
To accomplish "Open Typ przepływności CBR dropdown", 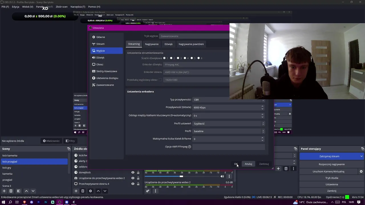I will point(229,100).
